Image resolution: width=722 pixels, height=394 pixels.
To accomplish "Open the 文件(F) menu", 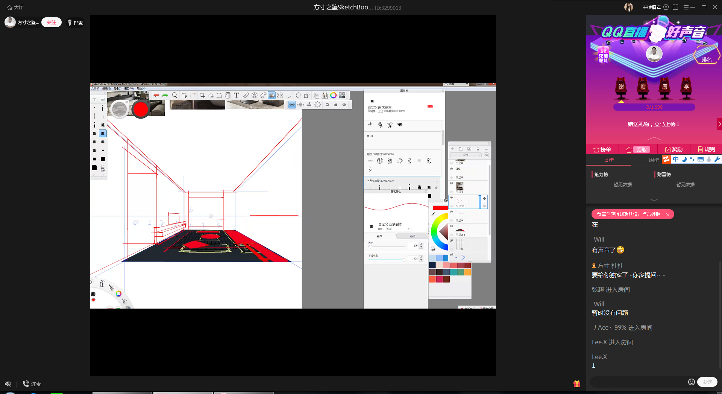I will click(96, 89).
